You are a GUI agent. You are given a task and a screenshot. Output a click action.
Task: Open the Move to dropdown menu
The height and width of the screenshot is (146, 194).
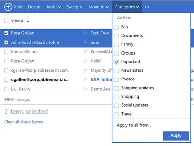click(99, 7)
